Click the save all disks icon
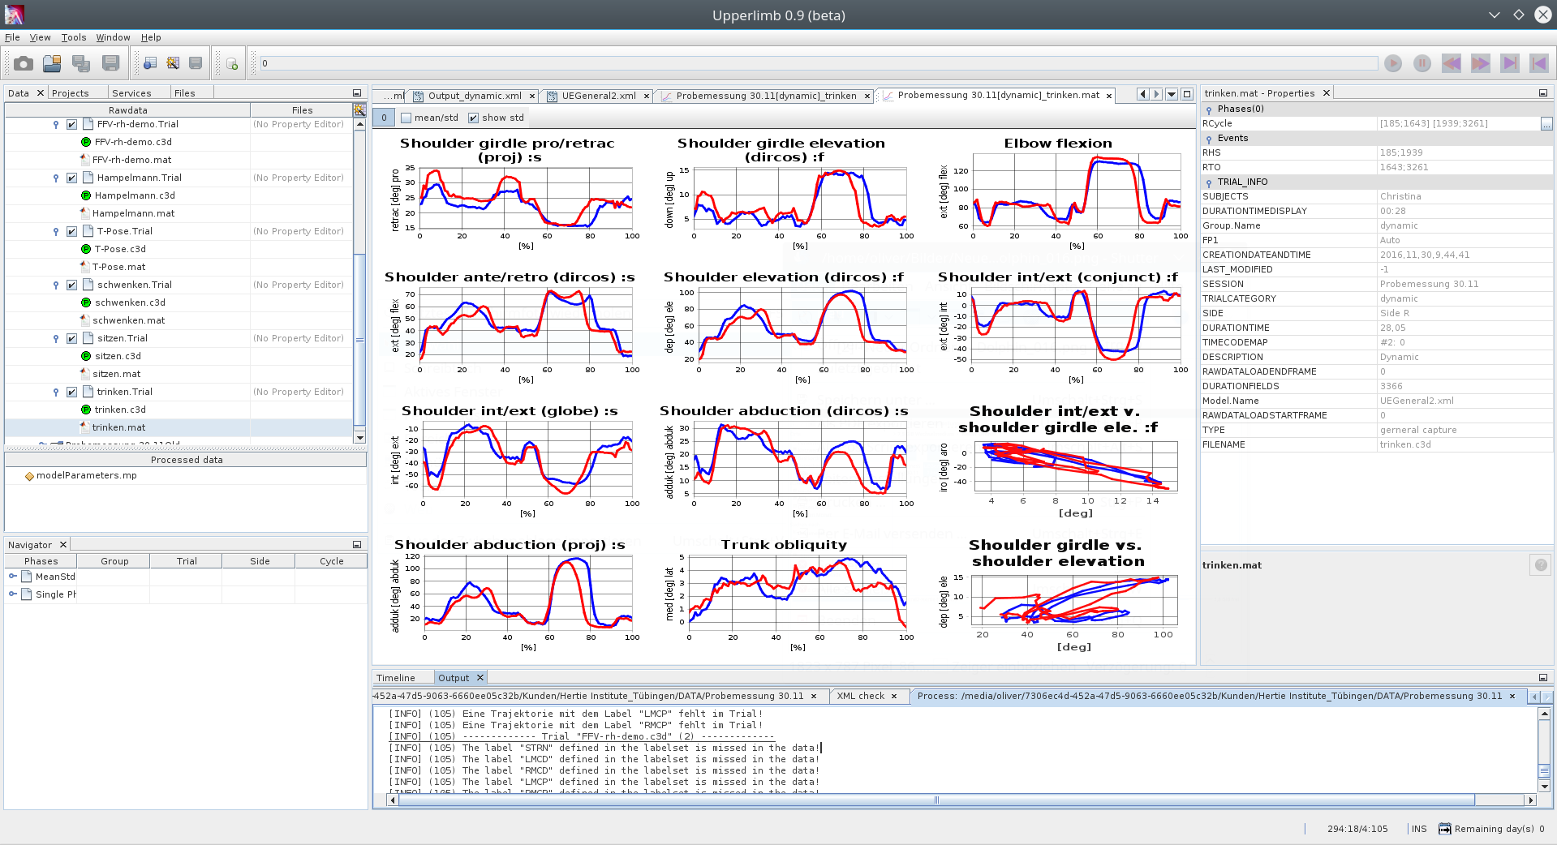The width and height of the screenshot is (1557, 845). coord(81,63)
